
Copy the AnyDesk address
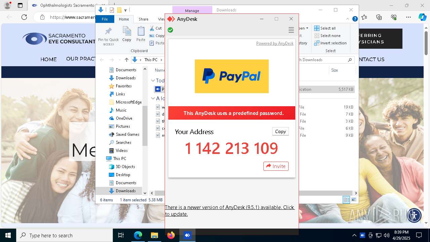pos(280,131)
